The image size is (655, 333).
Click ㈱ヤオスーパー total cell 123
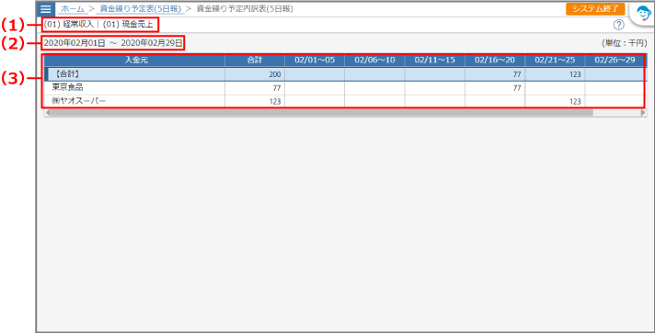pyautogui.click(x=255, y=101)
